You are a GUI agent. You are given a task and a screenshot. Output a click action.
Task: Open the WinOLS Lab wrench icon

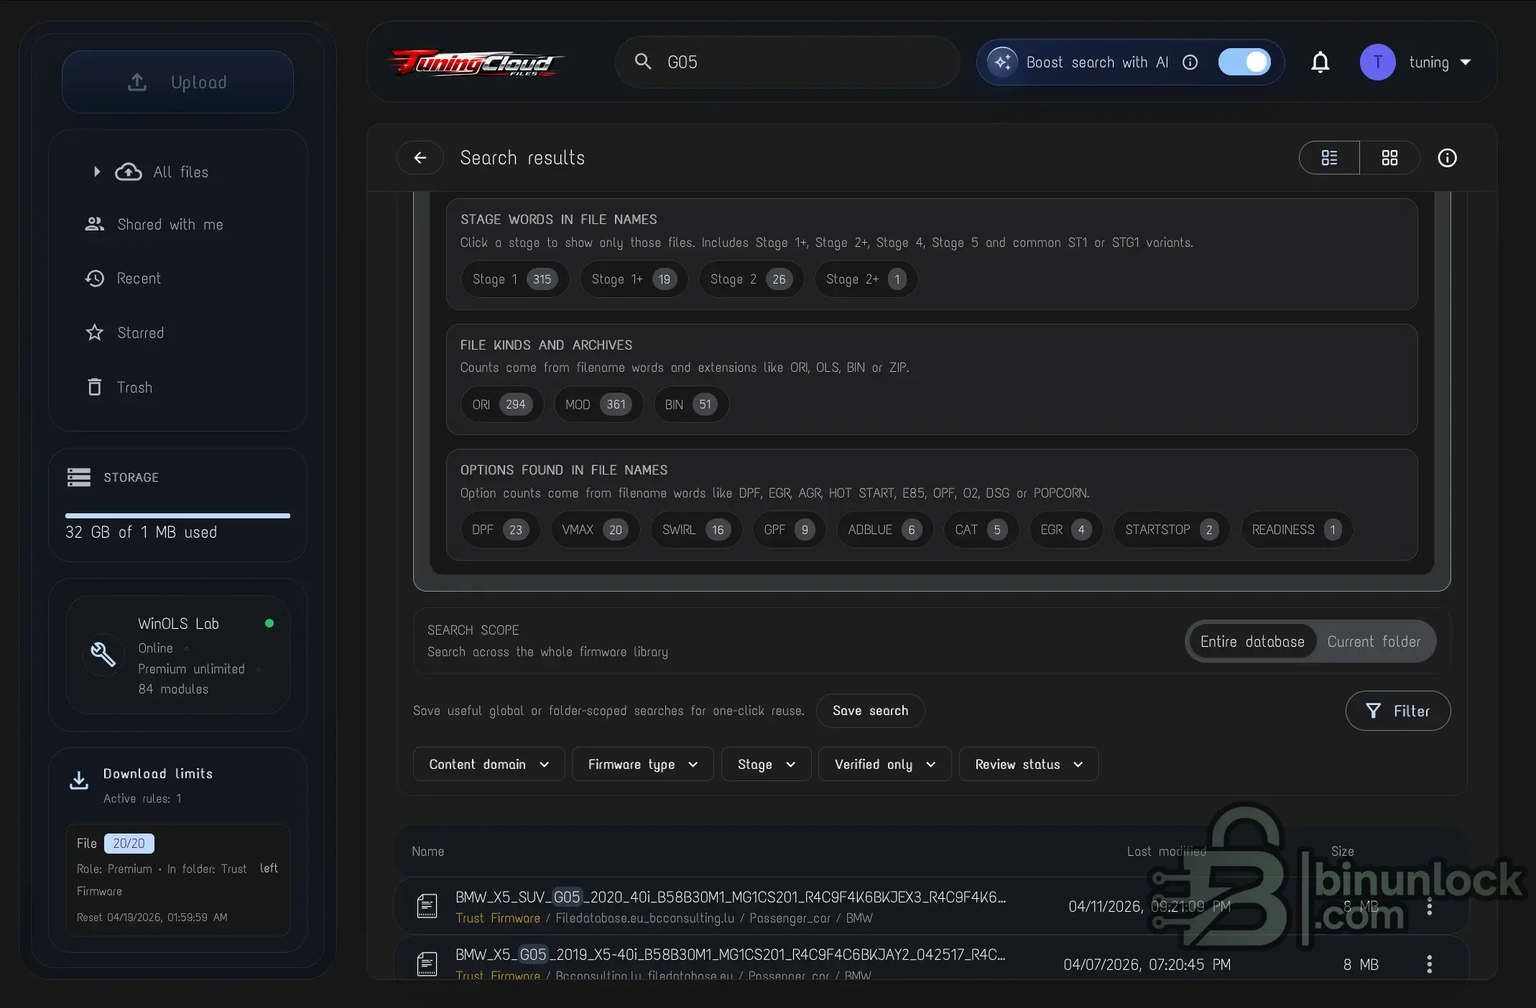click(x=103, y=654)
